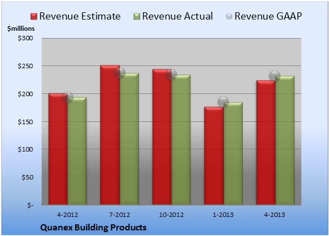The width and height of the screenshot is (329, 236).
Task: Select the '7-2012' category label
Action: click(x=120, y=215)
